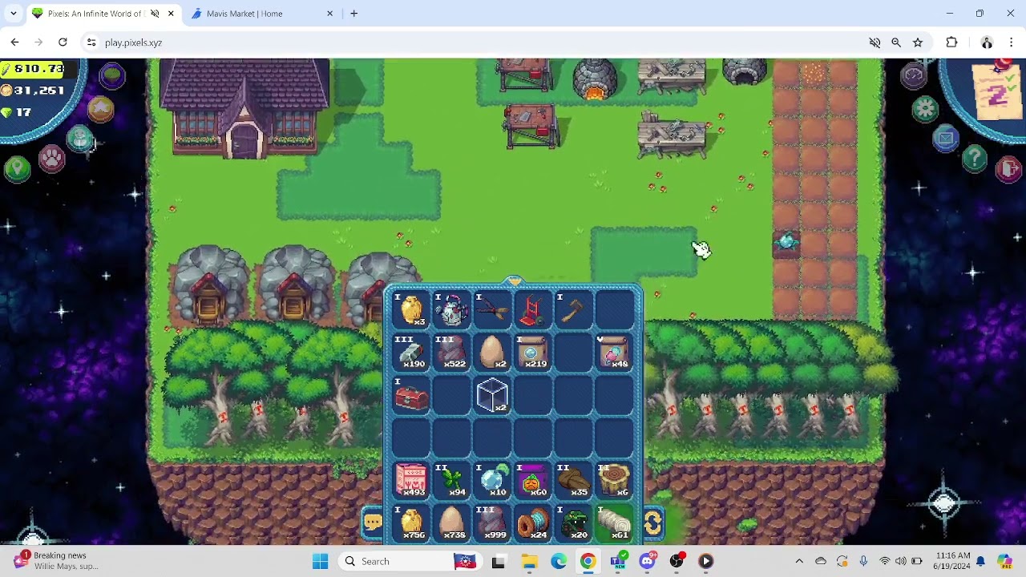Open the Breaking news widget
The width and height of the screenshot is (1026, 577).
(x=56, y=561)
